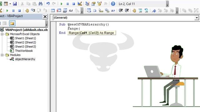Click the Quick Watch glasses icon
This screenshot has width=200, height=112.
pos(71,11)
